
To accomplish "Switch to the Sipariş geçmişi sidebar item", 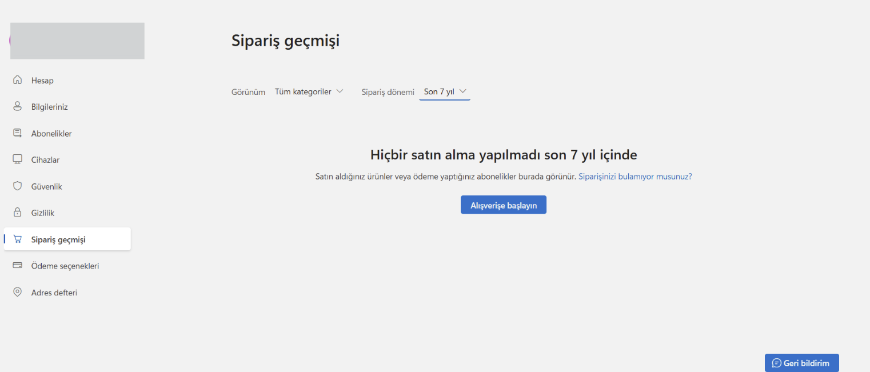I will tap(57, 239).
